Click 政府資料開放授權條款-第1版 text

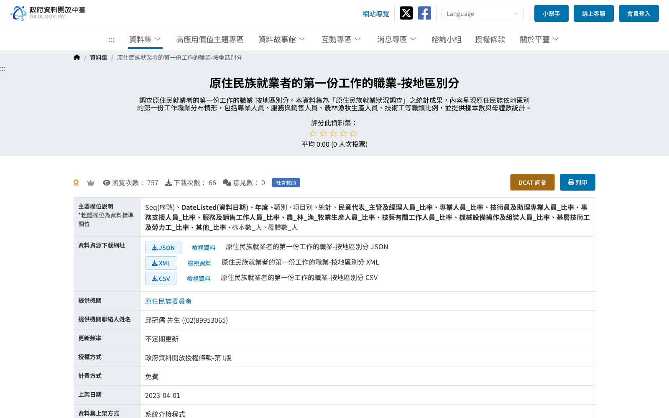point(188,358)
